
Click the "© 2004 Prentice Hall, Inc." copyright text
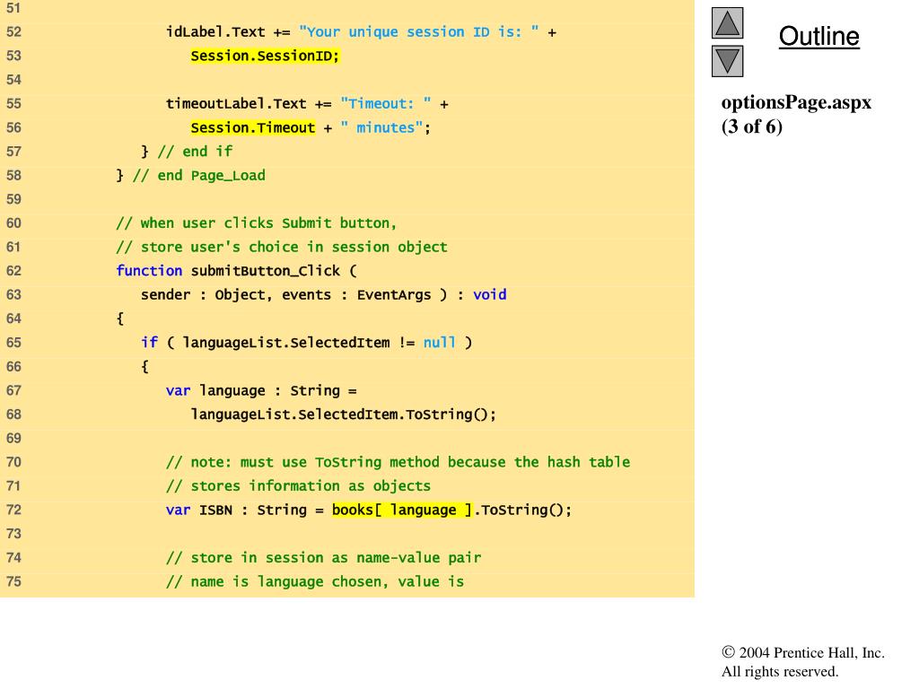[x=803, y=653]
